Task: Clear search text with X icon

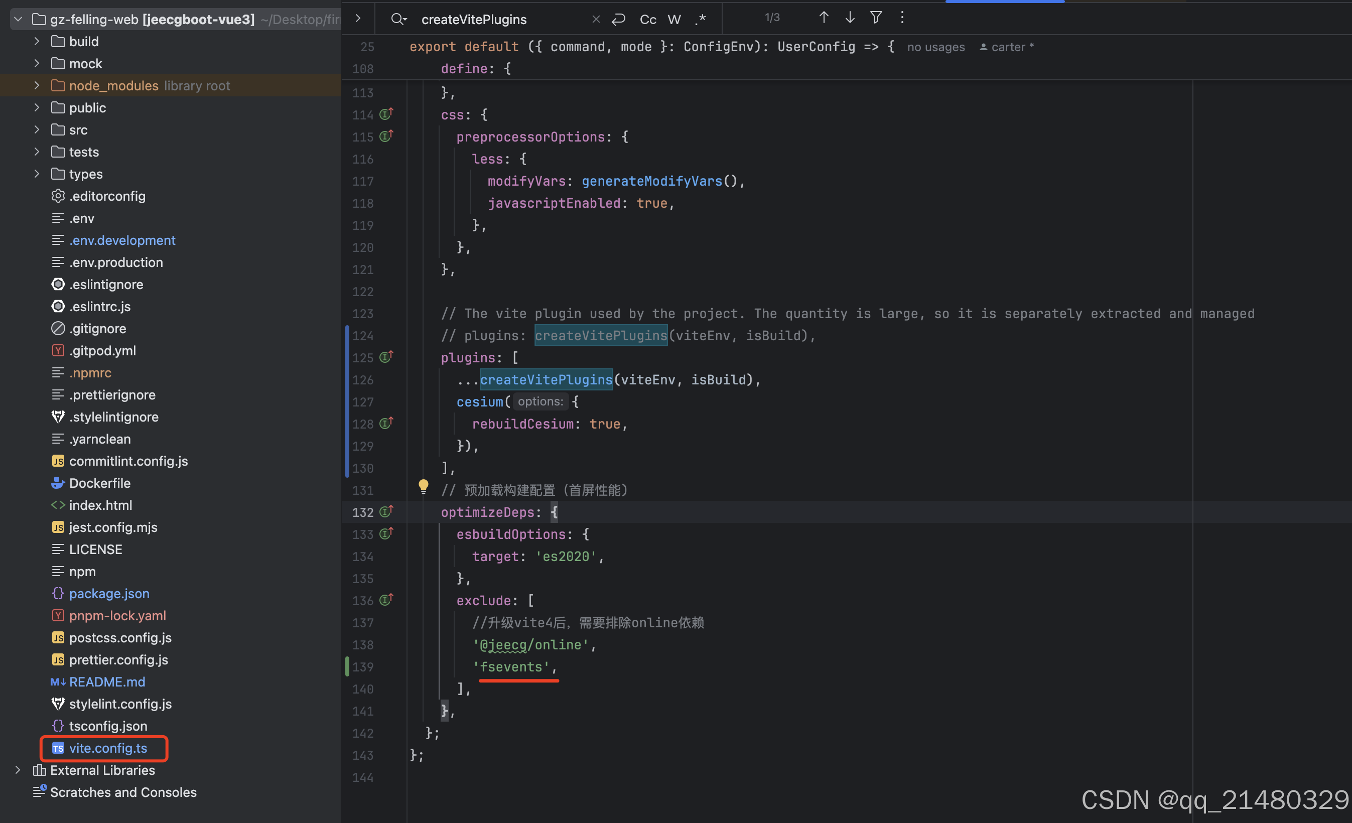Action: coord(596,19)
